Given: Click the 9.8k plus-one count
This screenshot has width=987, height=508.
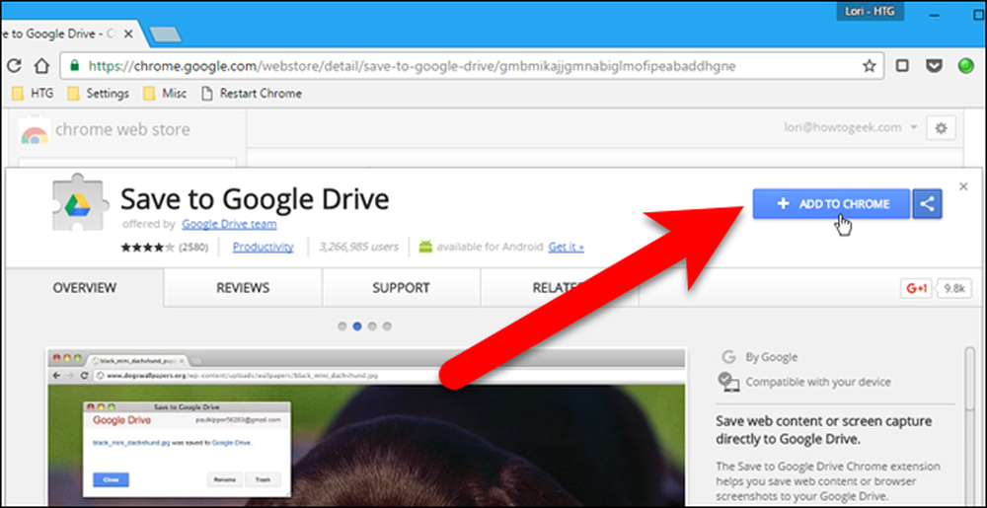Looking at the screenshot, I should coord(954,289).
